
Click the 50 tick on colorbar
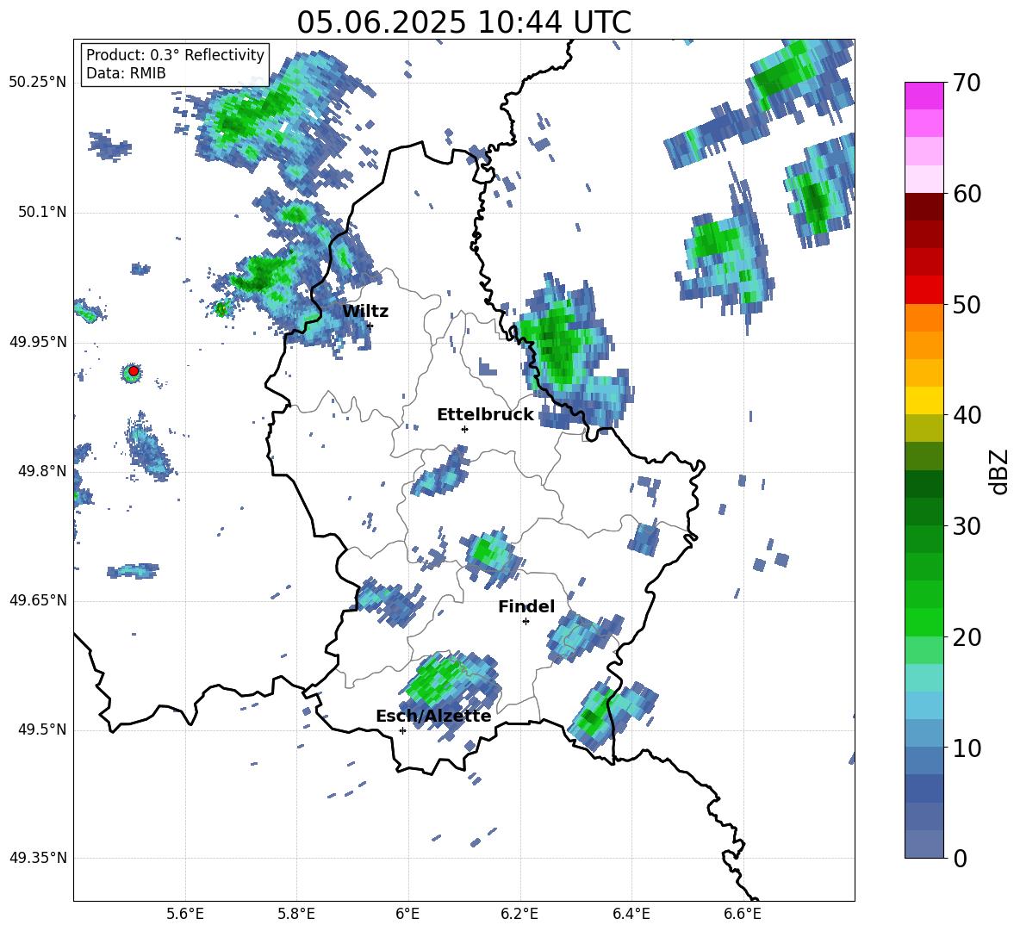point(967,305)
